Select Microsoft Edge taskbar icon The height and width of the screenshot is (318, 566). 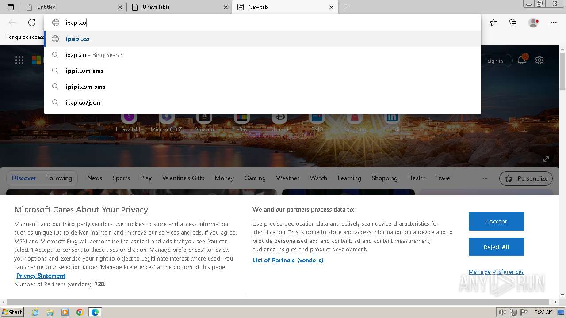(95, 312)
